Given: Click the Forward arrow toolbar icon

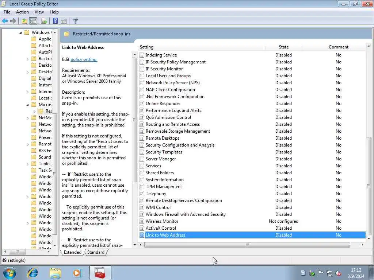Looking at the screenshot, I should 13,21.
